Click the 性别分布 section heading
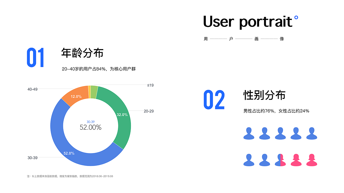 (x=264, y=95)
